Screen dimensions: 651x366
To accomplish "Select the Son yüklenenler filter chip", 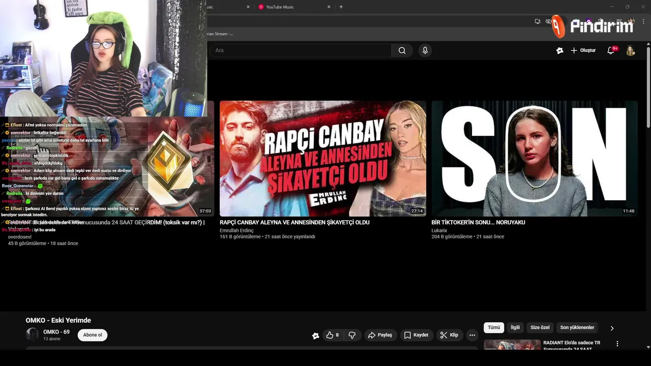I will point(577,328).
